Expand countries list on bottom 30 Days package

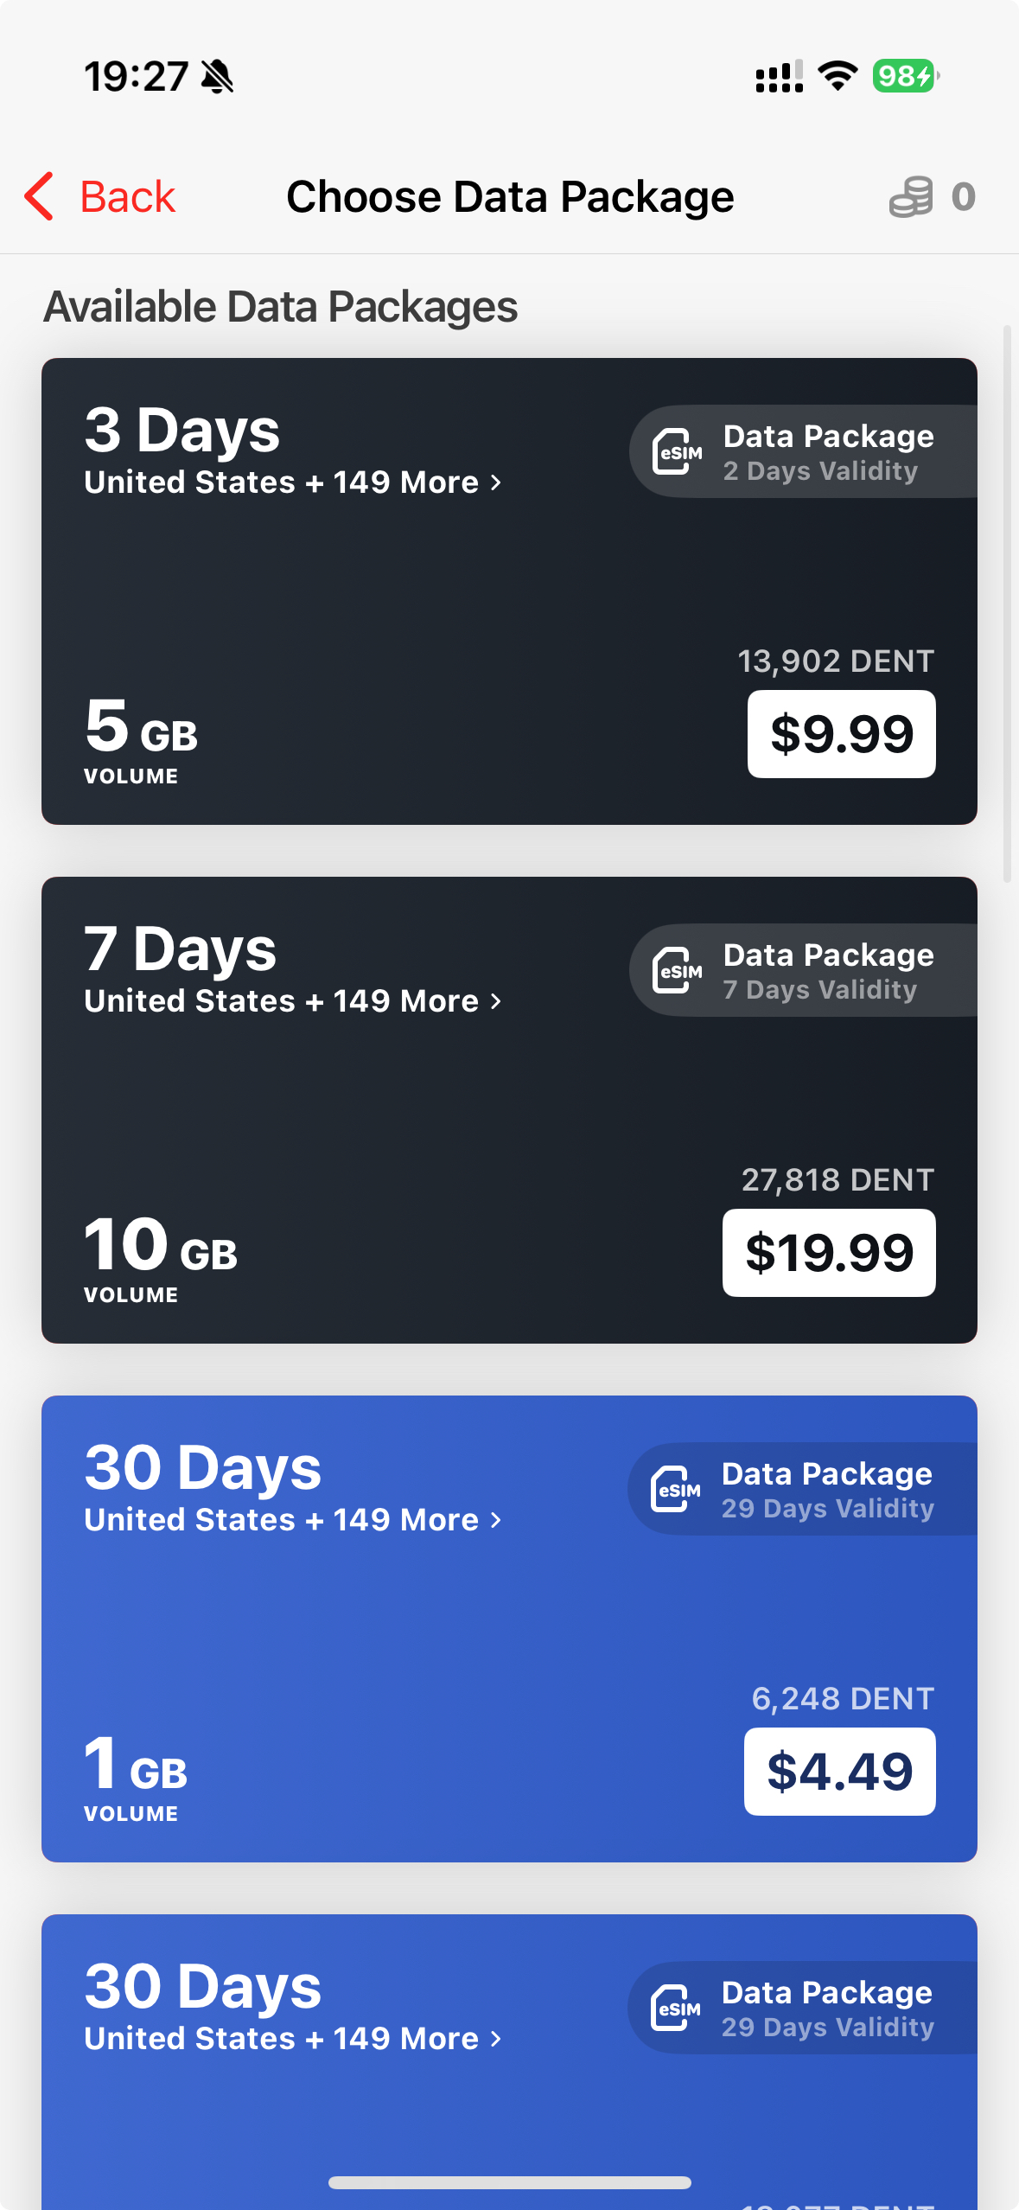click(x=292, y=2039)
